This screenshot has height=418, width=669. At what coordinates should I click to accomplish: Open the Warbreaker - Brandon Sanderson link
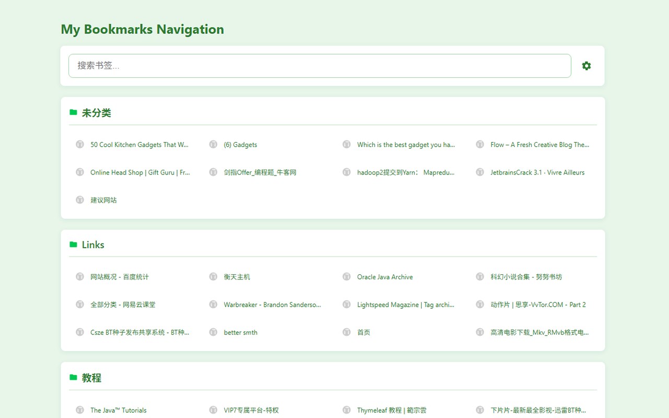[272, 305]
